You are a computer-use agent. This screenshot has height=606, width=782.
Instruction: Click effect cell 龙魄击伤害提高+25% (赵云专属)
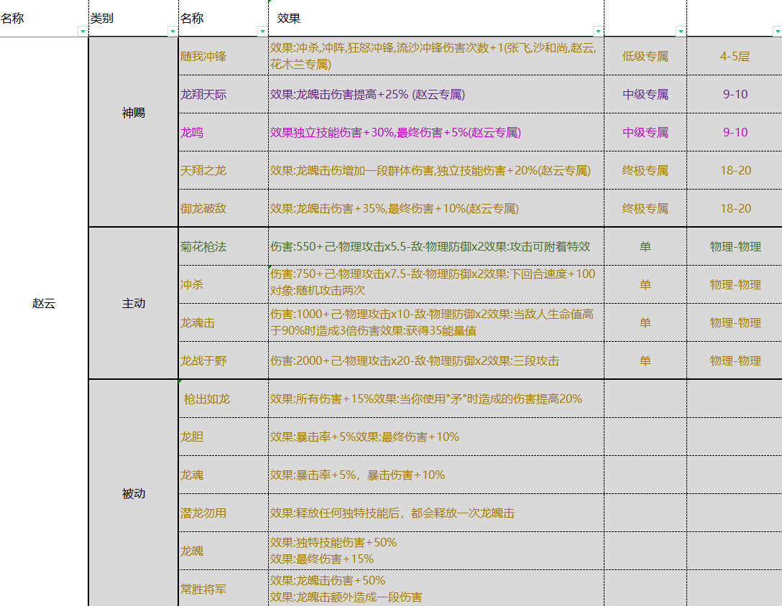[436, 94]
